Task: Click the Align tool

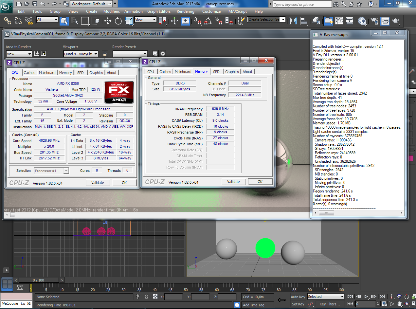Action: [x=304, y=21]
